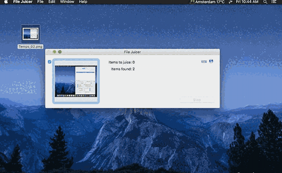The image size is (282, 173).
Task: Click the png results link
Action: 204,61
